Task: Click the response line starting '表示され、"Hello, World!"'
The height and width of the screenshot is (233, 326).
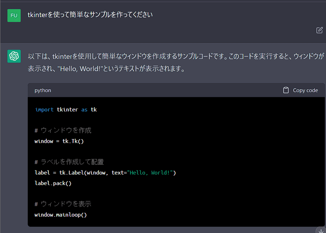Action: click(x=106, y=69)
